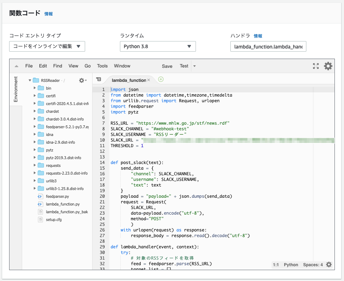Switch to the lambda_function tab
Screen dimensions: 344x281
point(128,79)
